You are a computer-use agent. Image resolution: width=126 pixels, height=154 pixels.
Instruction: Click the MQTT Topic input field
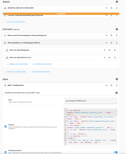pyautogui.click(x=91, y=101)
